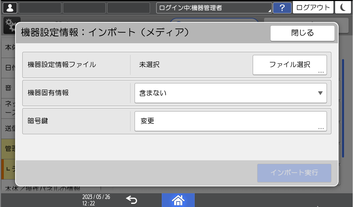The width and height of the screenshot is (353, 207).
Task: Toggle energy saver mode with the moon icon
Action: [343, 7]
